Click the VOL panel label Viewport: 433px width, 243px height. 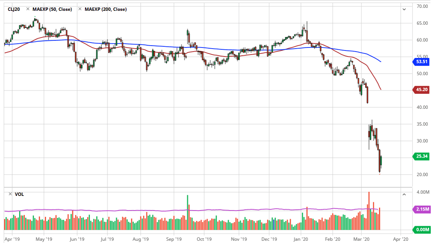tap(19, 194)
